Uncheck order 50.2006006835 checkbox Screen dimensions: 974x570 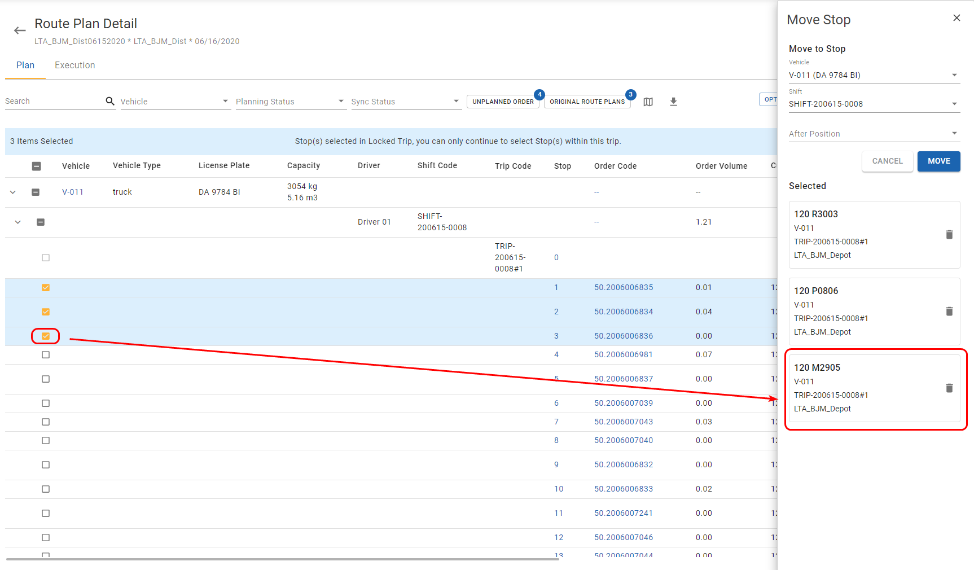pos(46,287)
